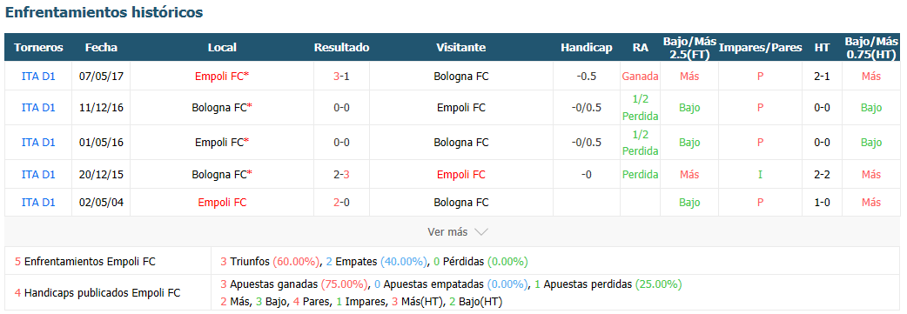Open the 2-0 result from 02/05/04
The width and height of the screenshot is (907, 314).
coord(341,203)
